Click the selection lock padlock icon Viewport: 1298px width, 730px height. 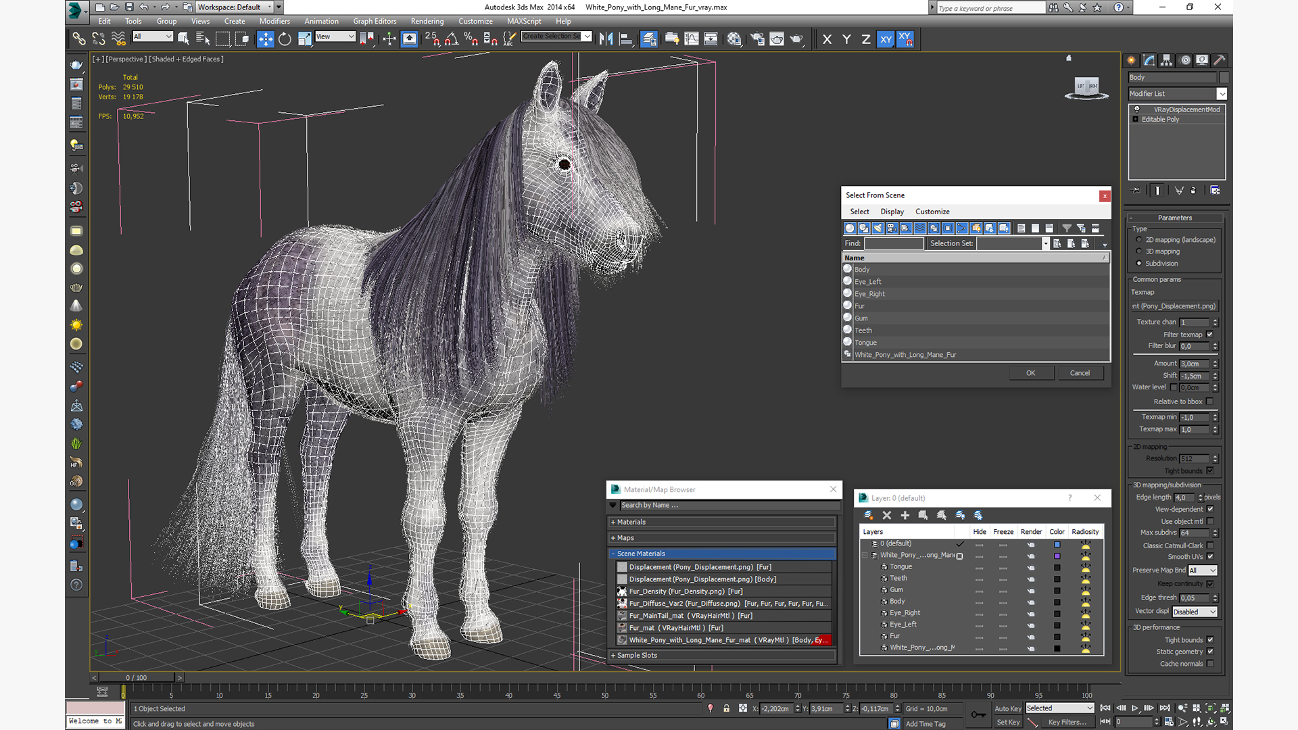tap(727, 708)
